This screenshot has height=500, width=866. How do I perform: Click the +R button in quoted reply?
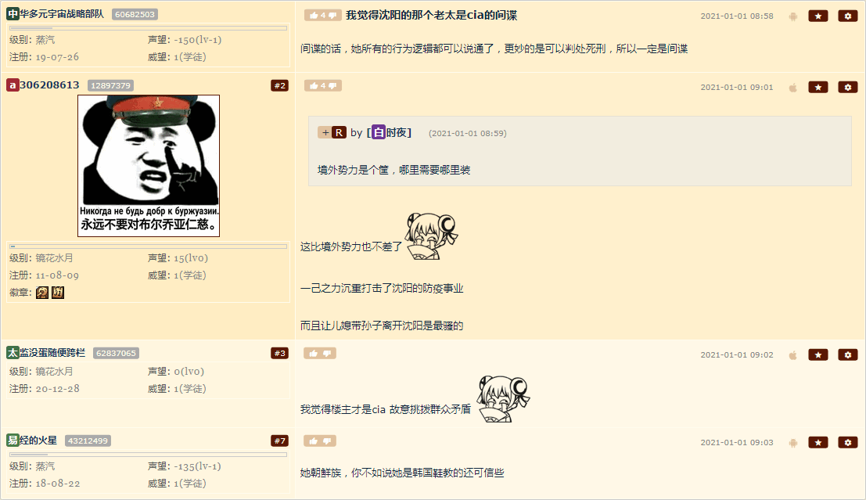pyautogui.click(x=332, y=132)
